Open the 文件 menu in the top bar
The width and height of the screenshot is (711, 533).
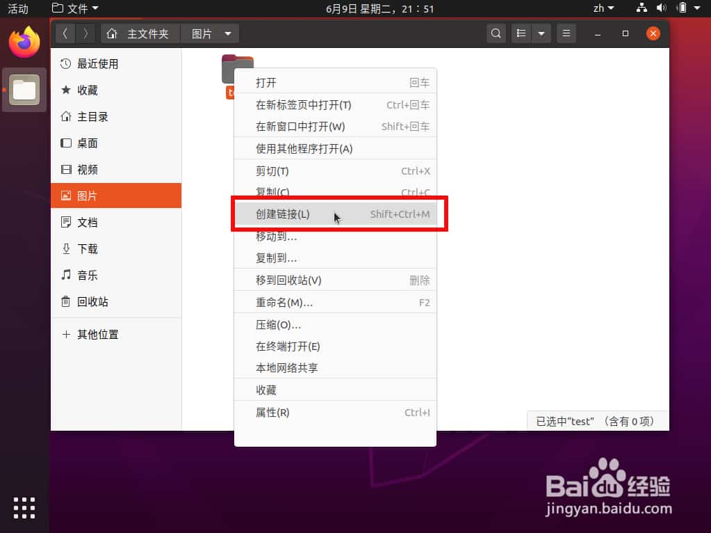click(x=74, y=9)
